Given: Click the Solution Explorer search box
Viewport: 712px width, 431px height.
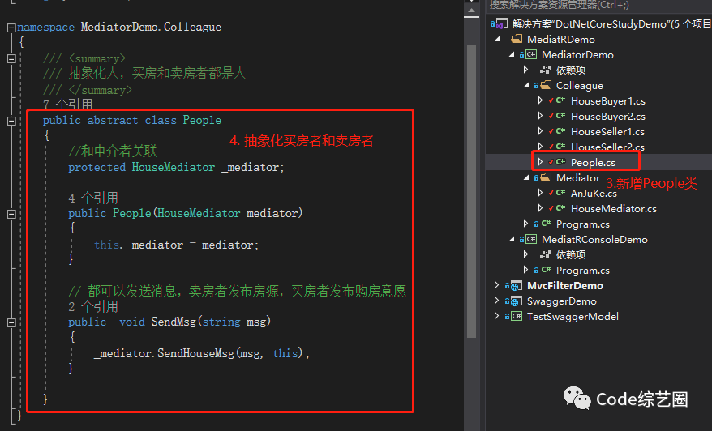Looking at the screenshot, I should tap(599, 6).
